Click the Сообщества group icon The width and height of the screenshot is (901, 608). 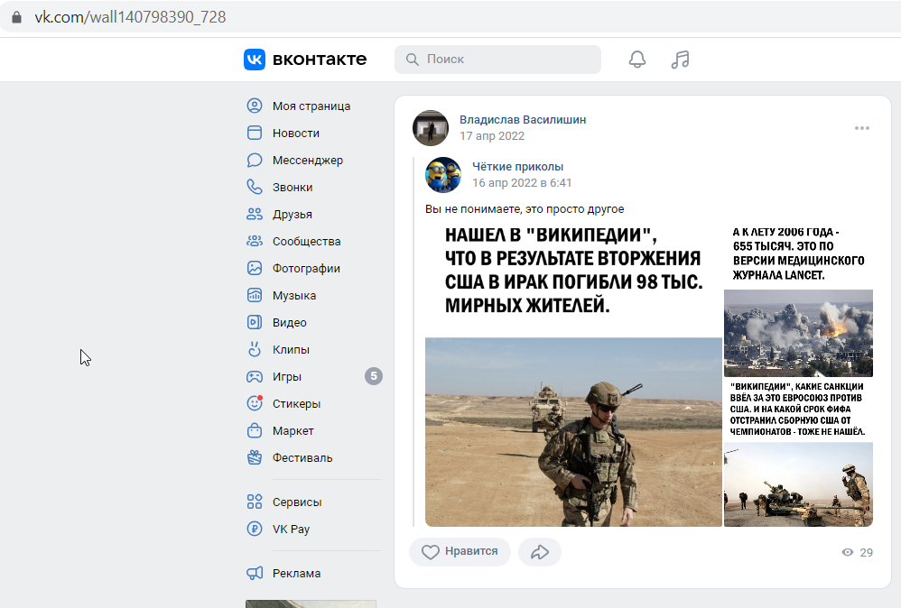[255, 241]
